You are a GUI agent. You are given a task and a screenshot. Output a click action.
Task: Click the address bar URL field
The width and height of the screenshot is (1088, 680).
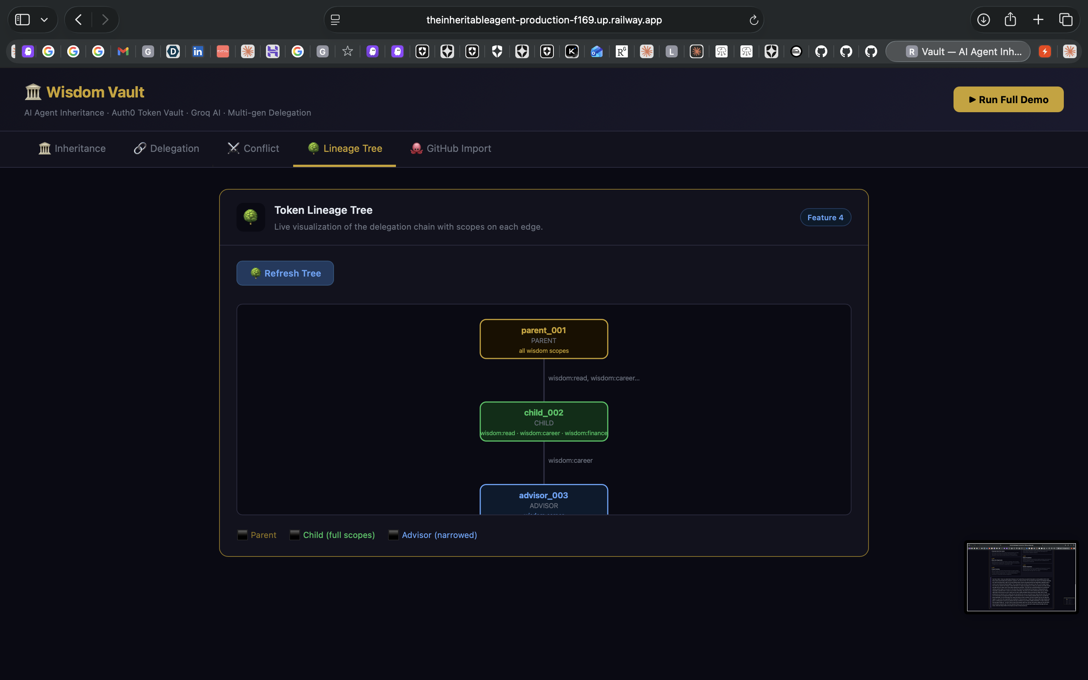pos(544,20)
